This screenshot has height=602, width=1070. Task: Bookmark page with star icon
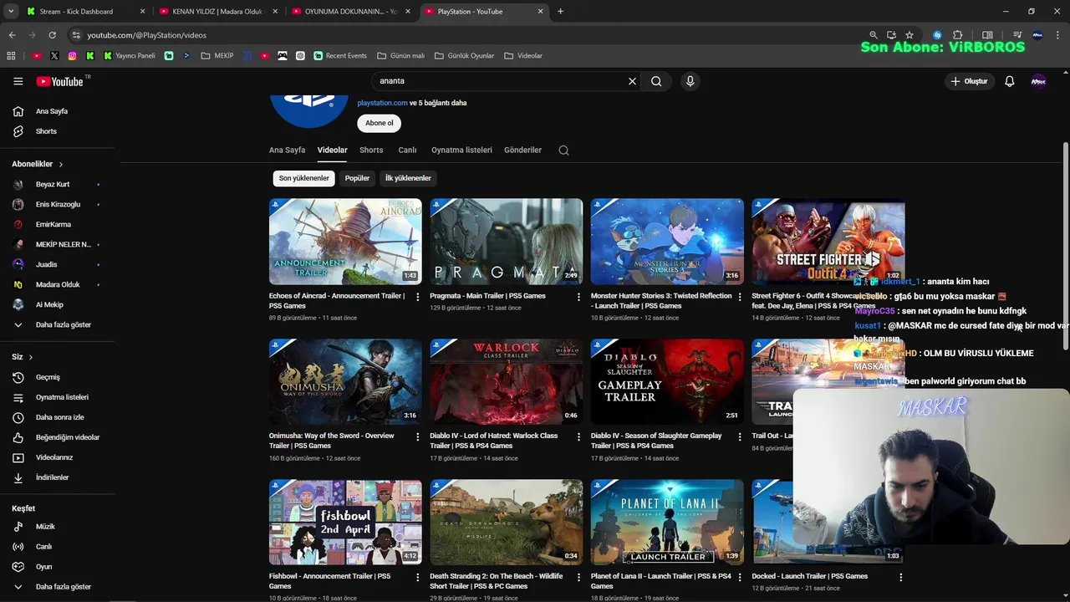tap(909, 35)
